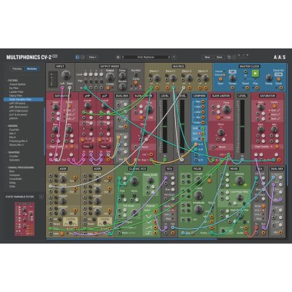
Task: Click the plus icon beside State Variable Filter preview
Action: coord(41,197)
